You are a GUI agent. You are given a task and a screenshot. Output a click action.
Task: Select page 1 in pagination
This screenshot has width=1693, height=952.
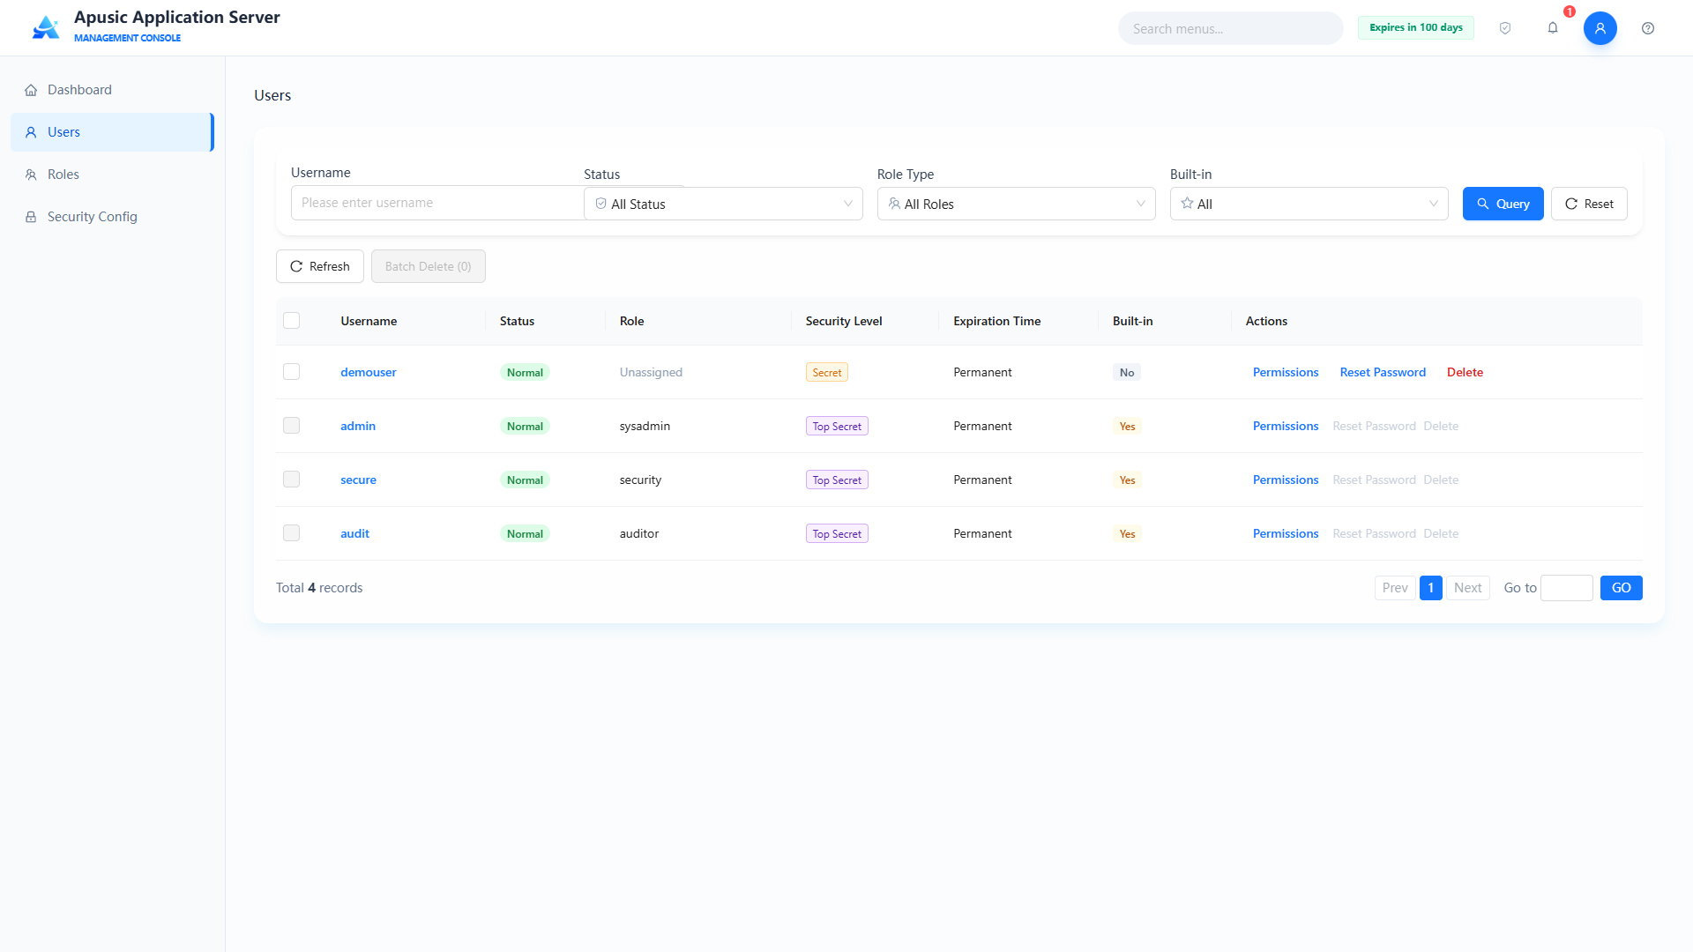tap(1430, 588)
